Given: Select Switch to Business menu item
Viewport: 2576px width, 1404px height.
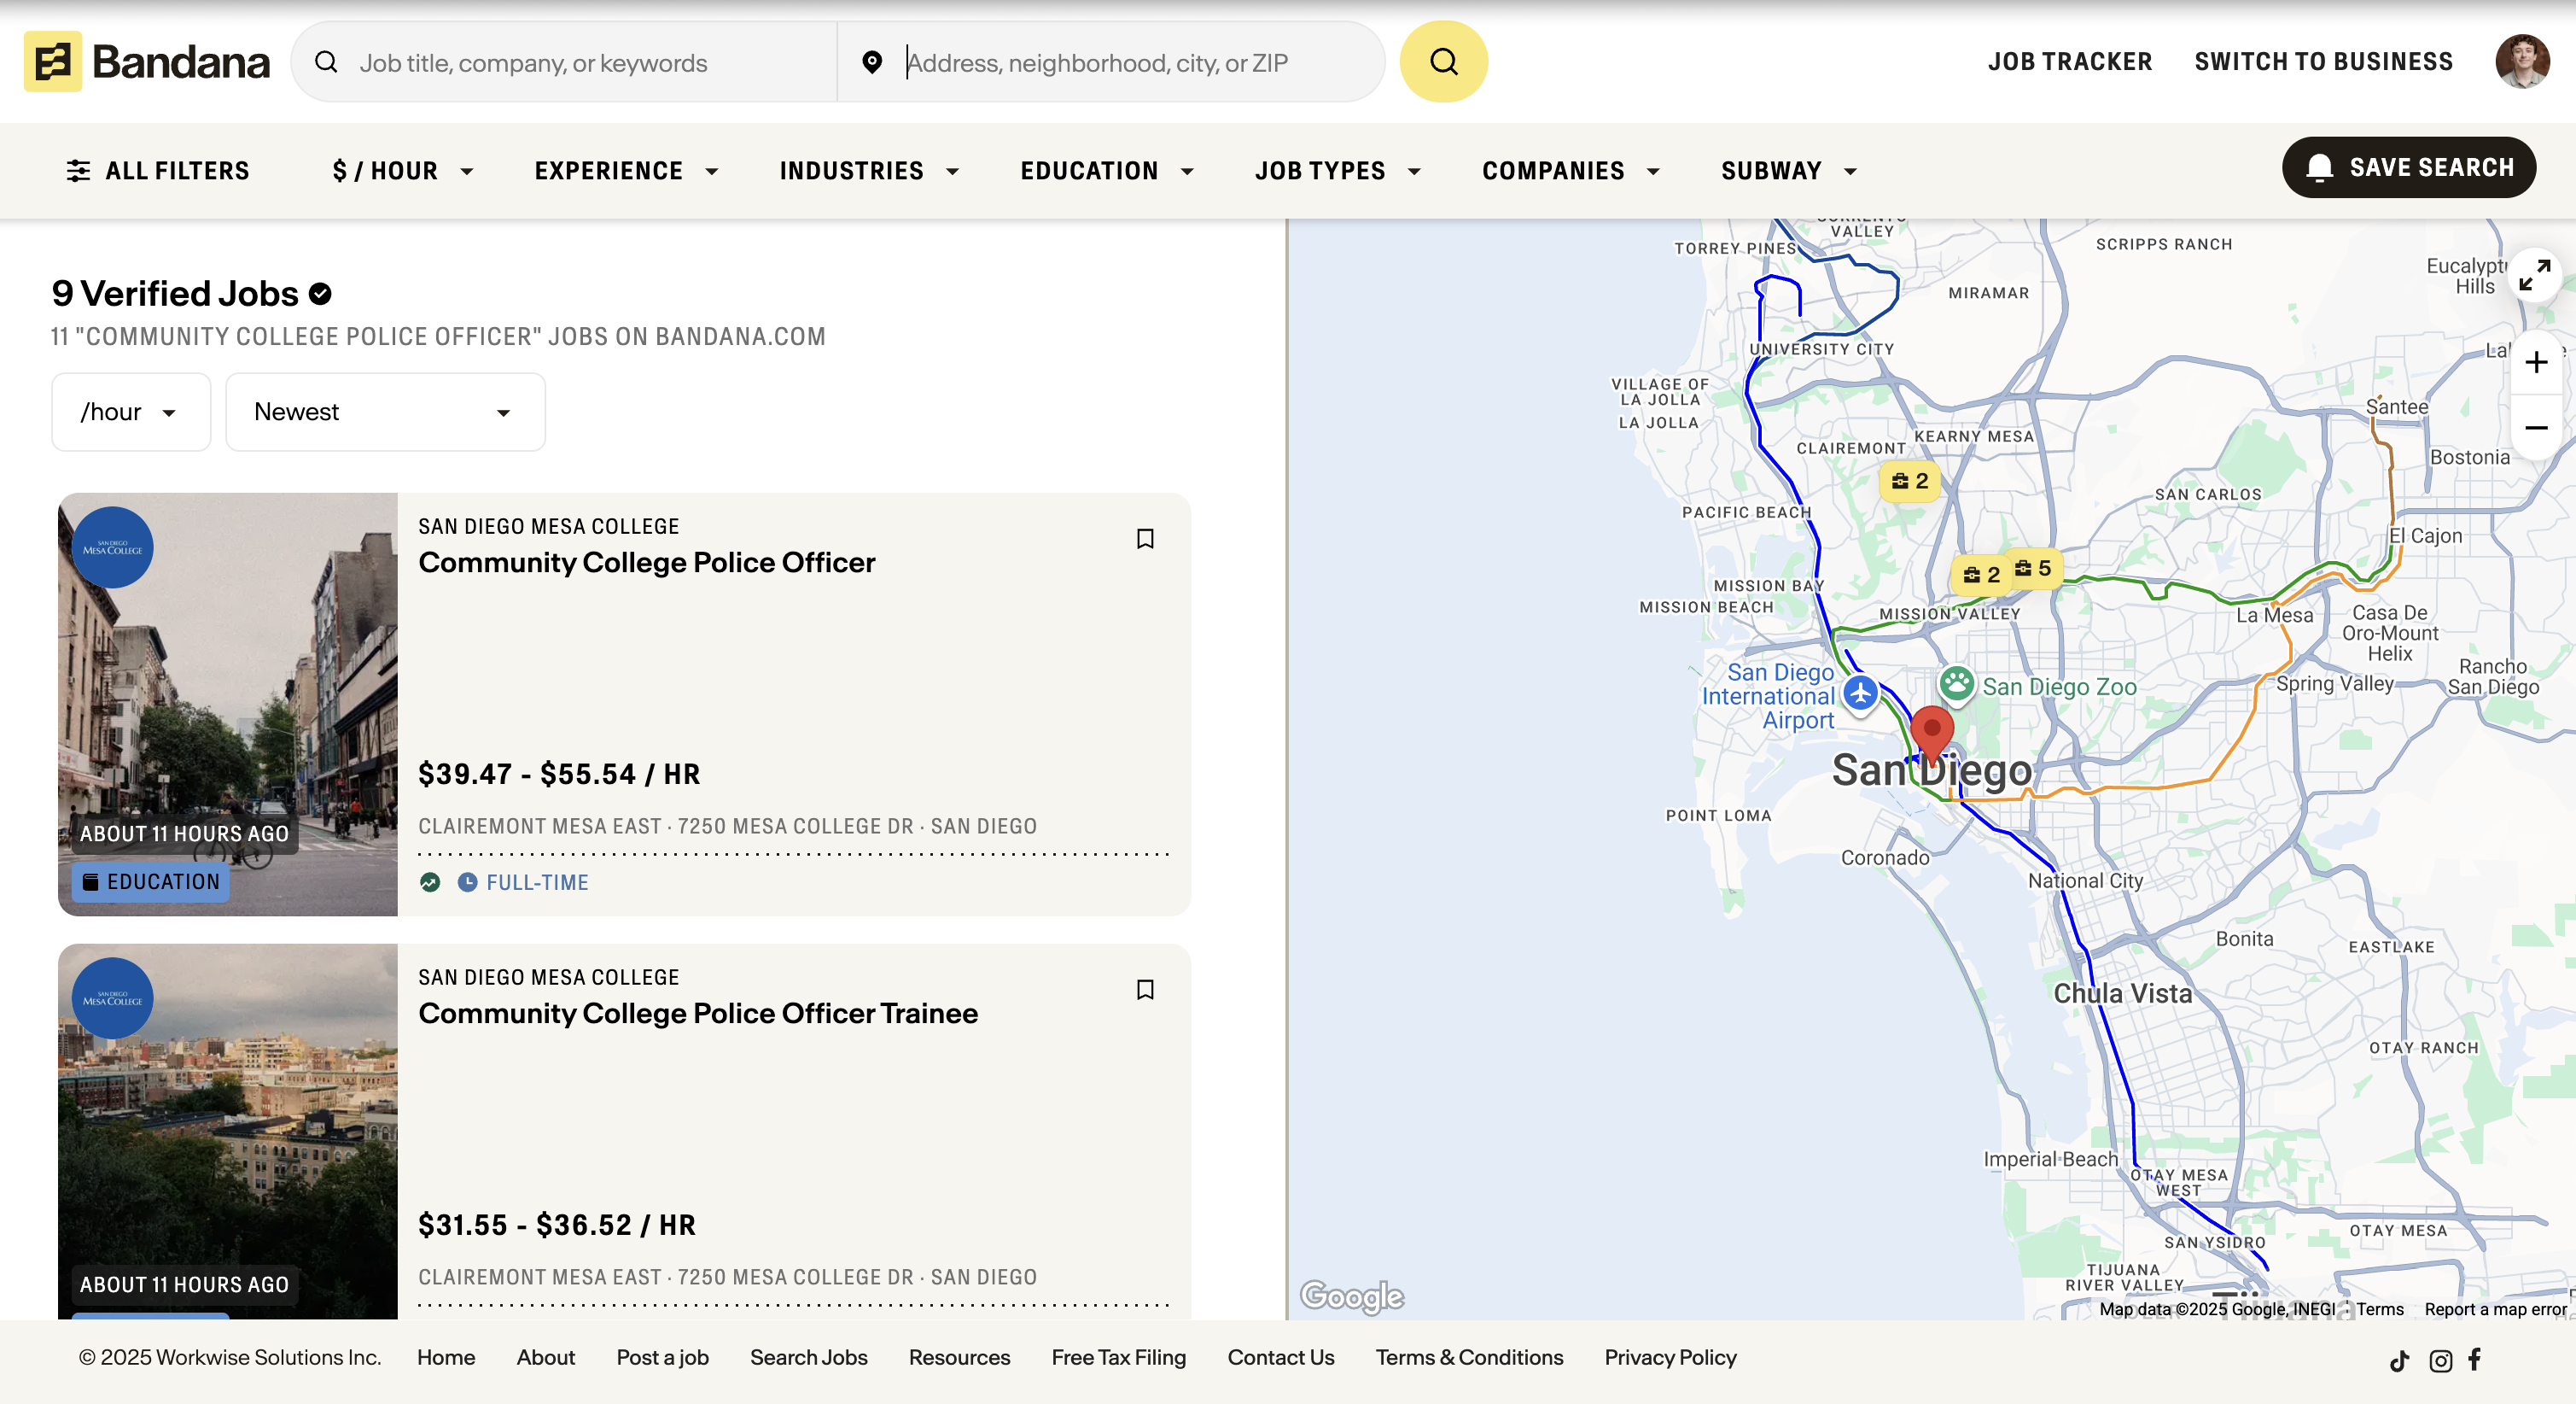Looking at the screenshot, I should 2323,62.
